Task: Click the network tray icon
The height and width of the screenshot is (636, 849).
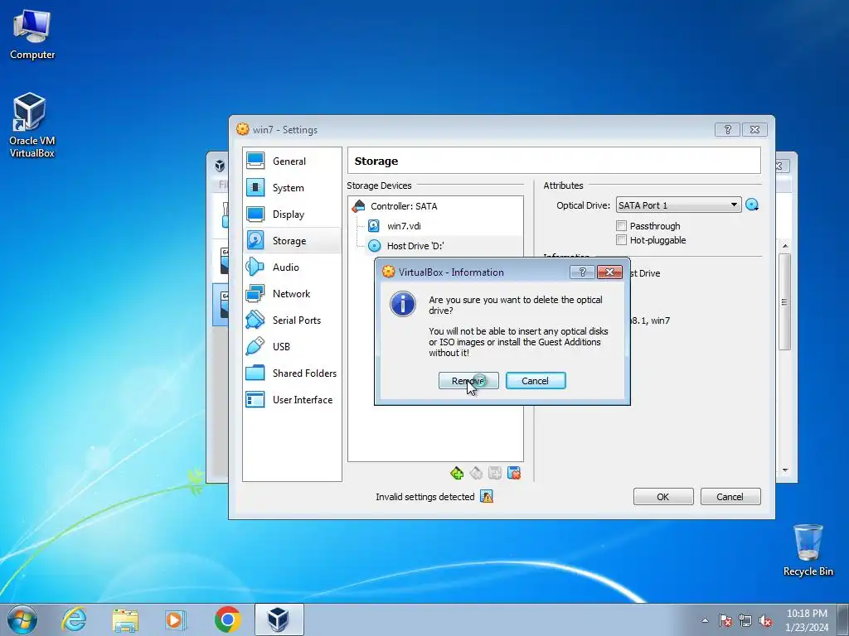Action: click(x=745, y=620)
